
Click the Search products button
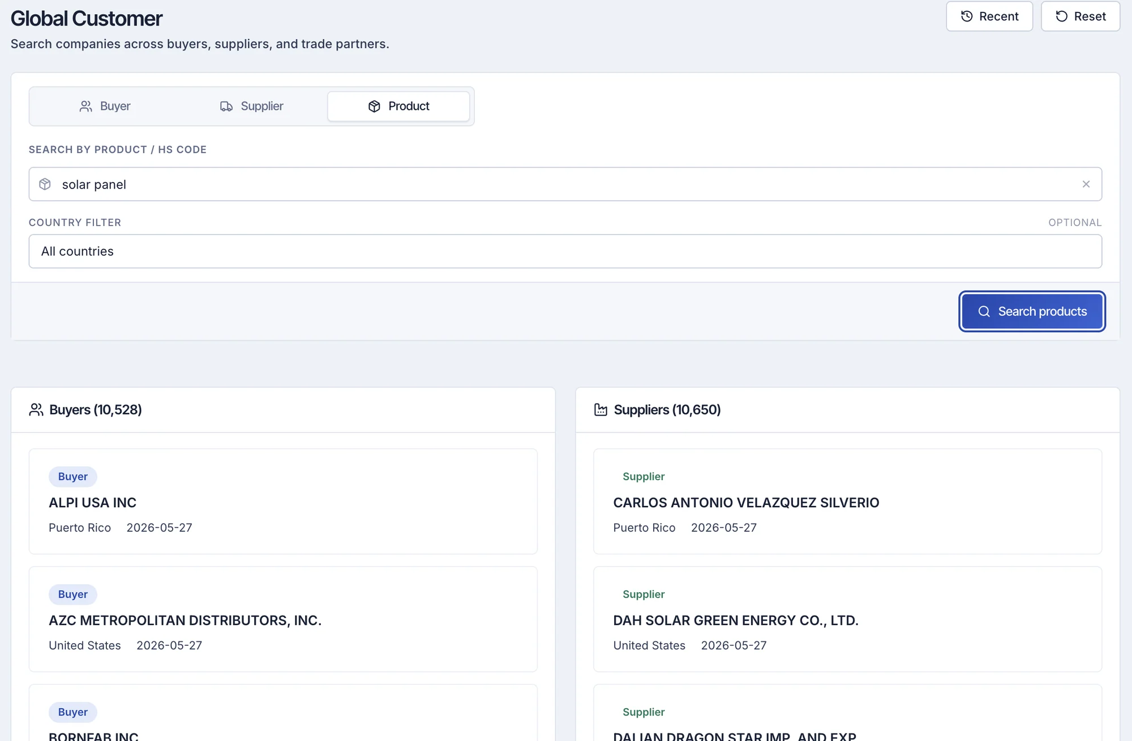point(1032,311)
